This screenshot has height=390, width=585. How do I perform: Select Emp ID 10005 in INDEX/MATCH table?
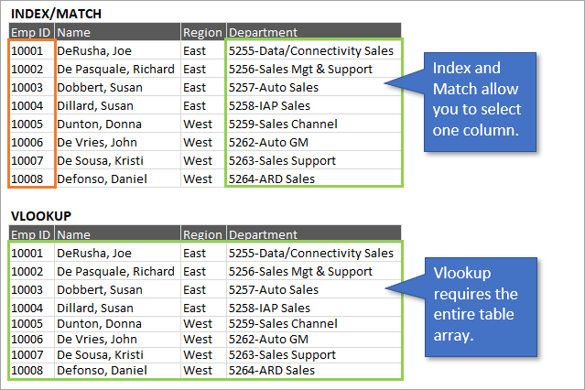(27, 124)
